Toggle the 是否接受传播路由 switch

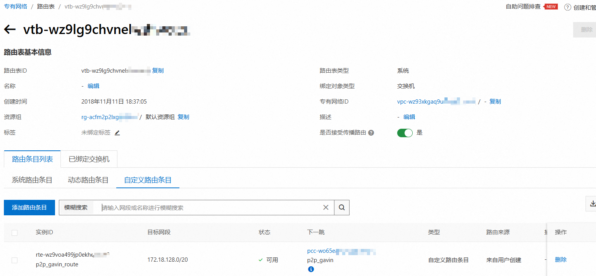point(405,133)
